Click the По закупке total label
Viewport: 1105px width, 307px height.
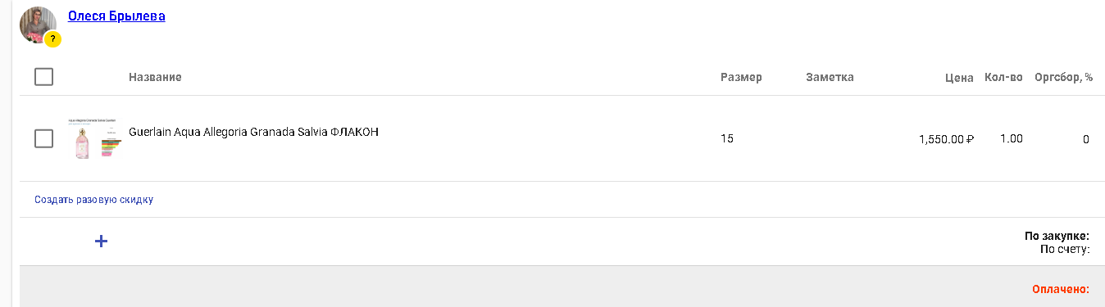click(x=1057, y=236)
